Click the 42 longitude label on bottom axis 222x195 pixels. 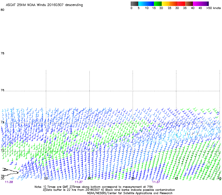[x=176, y=178]
